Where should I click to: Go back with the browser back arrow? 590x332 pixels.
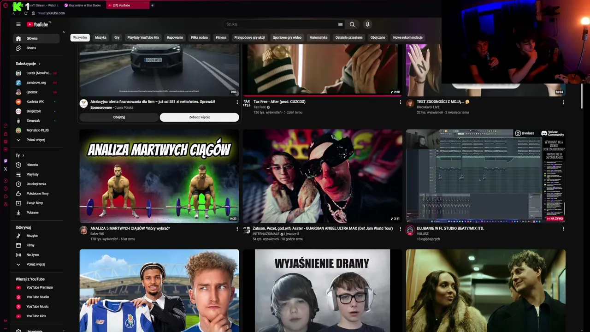pos(14,13)
